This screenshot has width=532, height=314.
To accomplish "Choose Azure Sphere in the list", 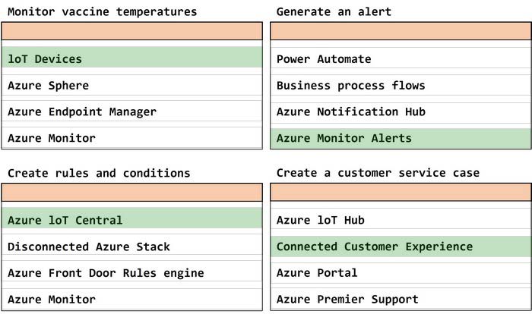I will [131, 86].
